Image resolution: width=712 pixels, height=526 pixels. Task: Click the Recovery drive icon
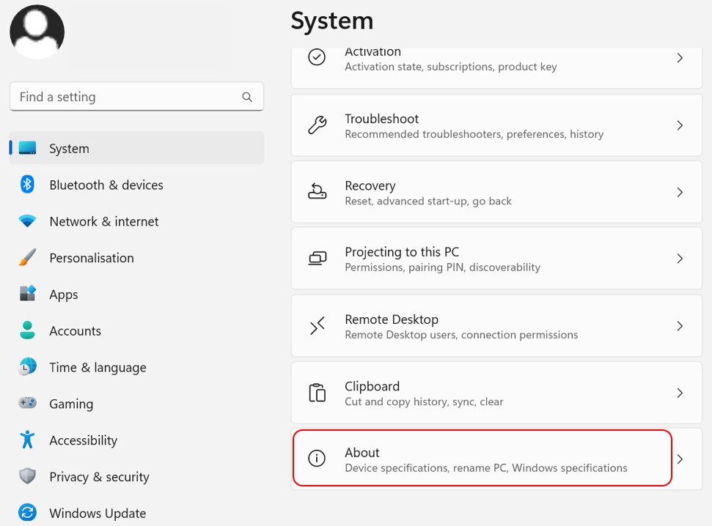pos(317,191)
